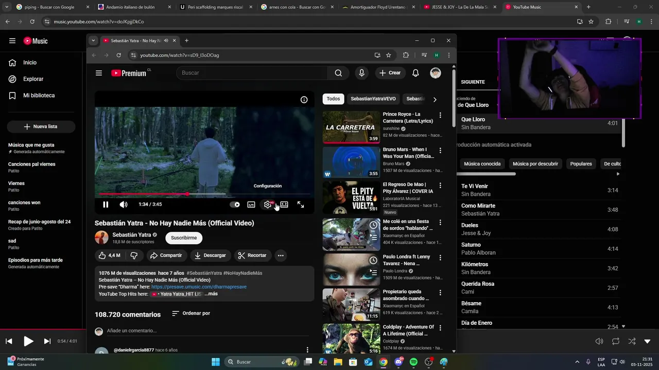The image size is (659, 370).
Task: Open Windows Start menu
Action: tap(216, 362)
